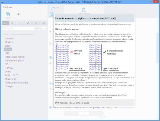The height and width of the screenshot is (121, 160).
Task: Select Concreto in the criteria list
Action: [9, 38]
